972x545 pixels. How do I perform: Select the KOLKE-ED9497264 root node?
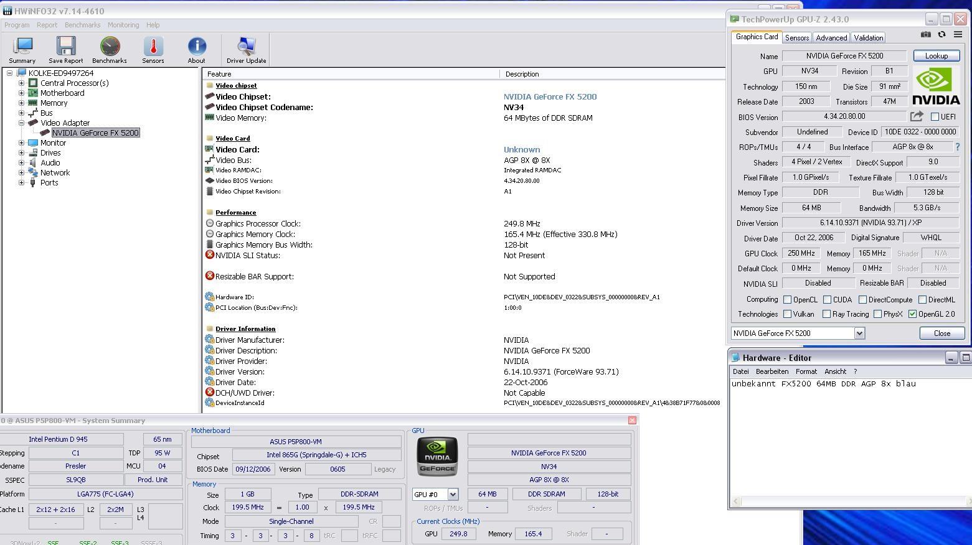coord(61,73)
